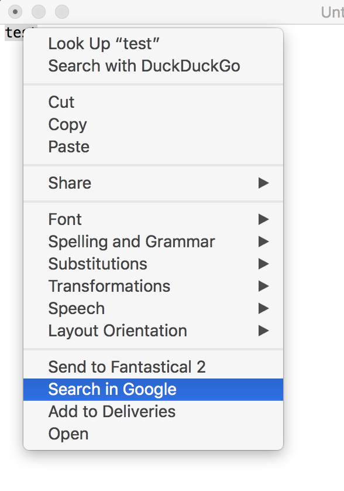Click the window close button with dot
The height and width of the screenshot is (491, 344).
click(15, 12)
